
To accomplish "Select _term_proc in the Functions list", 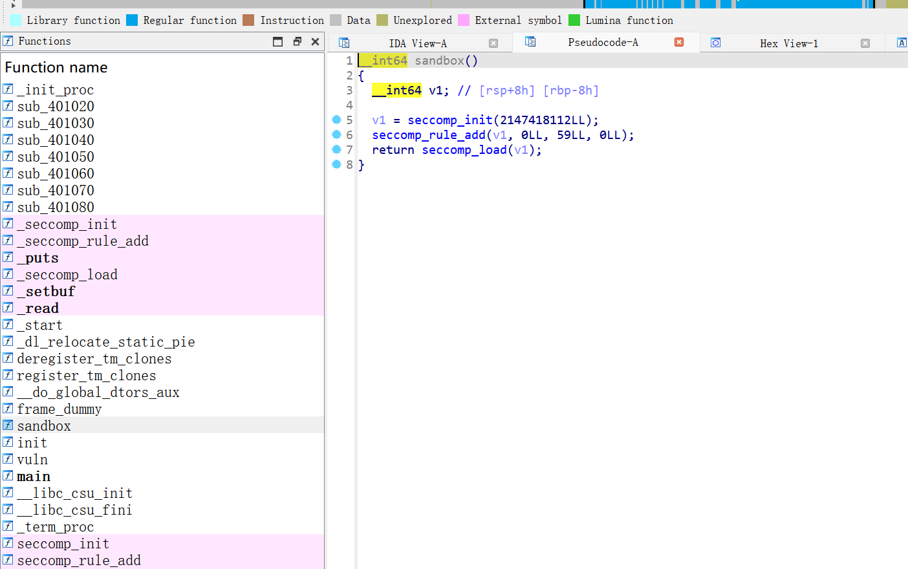I will pos(162,526).
